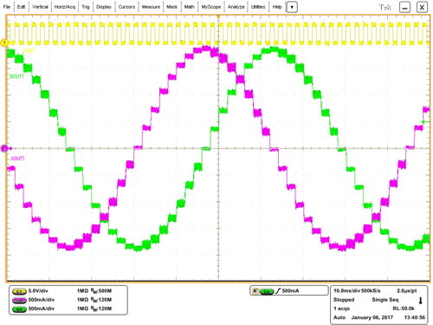Click the magenta channel badge in readout

click(19, 300)
